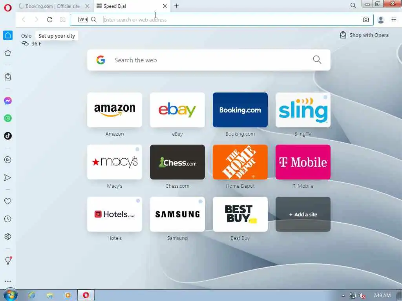The width and height of the screenshot is (402, 301).
Task: Open the Amazon speed dial tile
Action: point(115,110)
